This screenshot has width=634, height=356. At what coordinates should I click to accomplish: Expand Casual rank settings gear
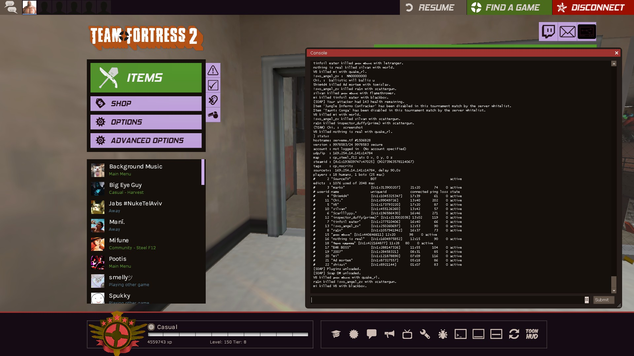pyautogui.click(x=151, y=327)
